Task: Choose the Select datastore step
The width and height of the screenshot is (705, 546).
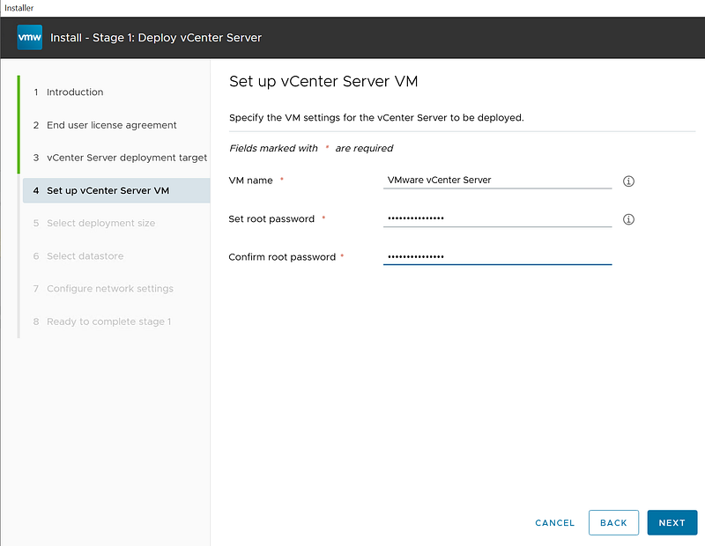Action: (x=85, y=256)
